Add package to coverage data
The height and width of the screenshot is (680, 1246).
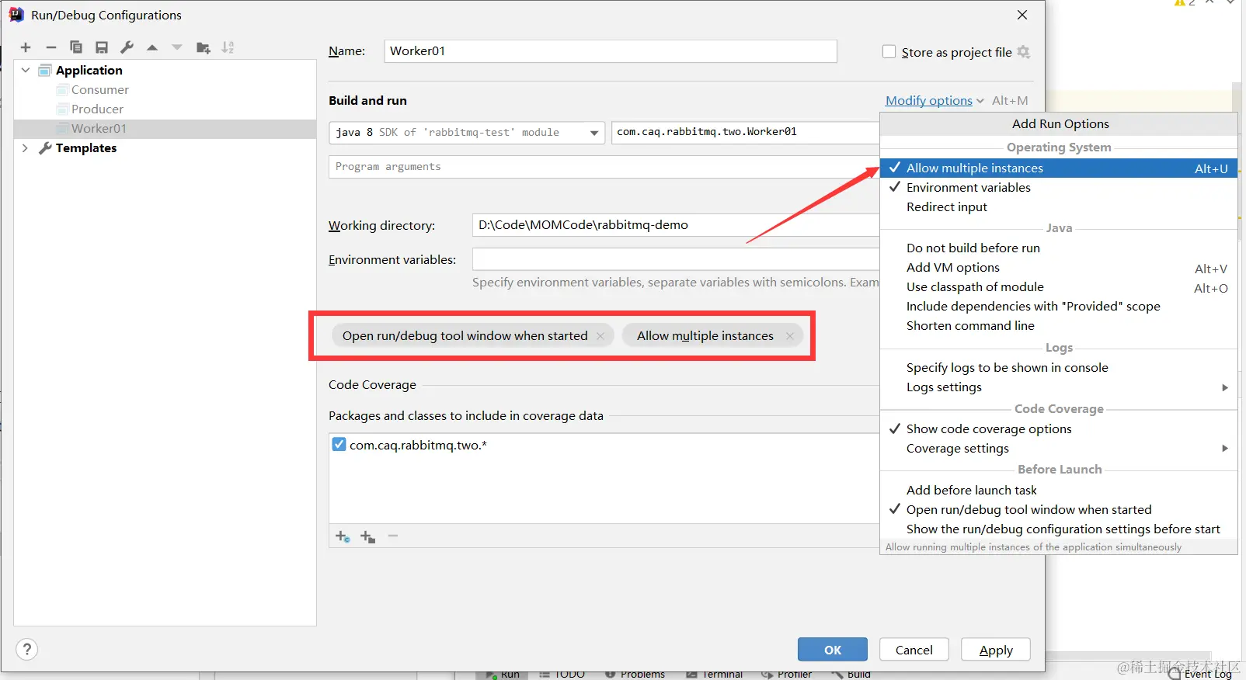[x=368, y=536]
